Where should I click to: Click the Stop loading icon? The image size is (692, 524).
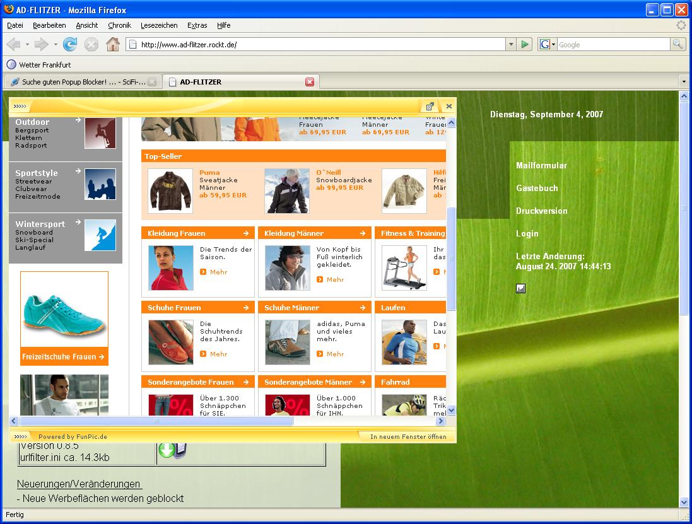[x=91, y=44]
